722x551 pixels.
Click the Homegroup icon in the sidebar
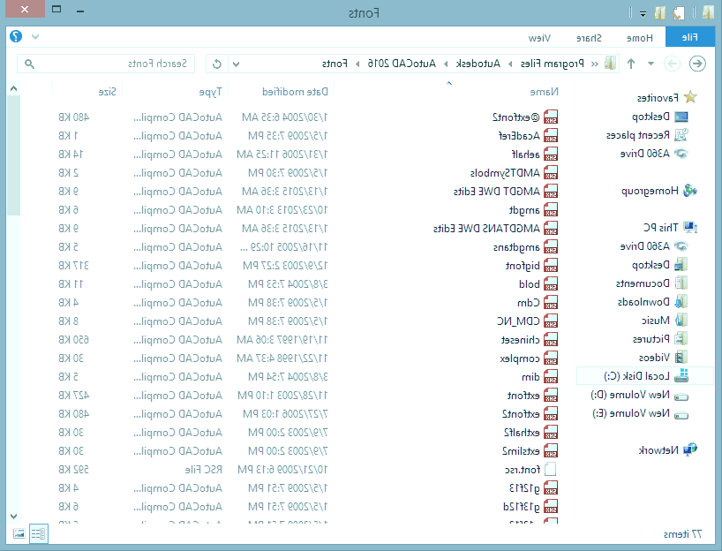(x=690, y=190)
